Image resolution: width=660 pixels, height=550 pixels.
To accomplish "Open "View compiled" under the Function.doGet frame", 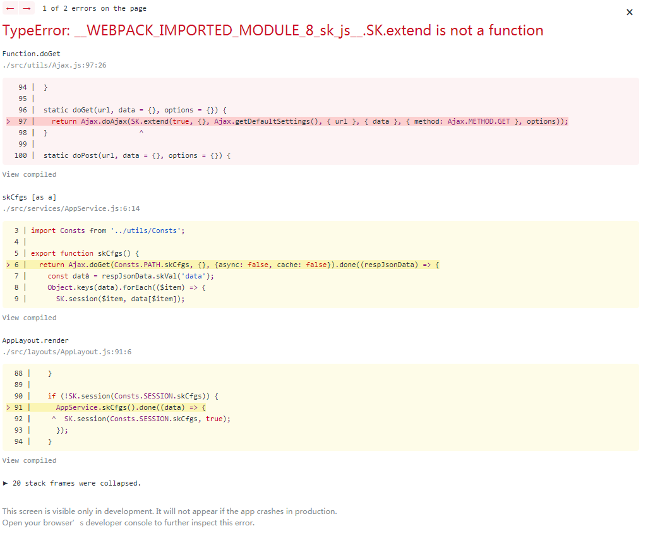I will click(x=29, y=174).
